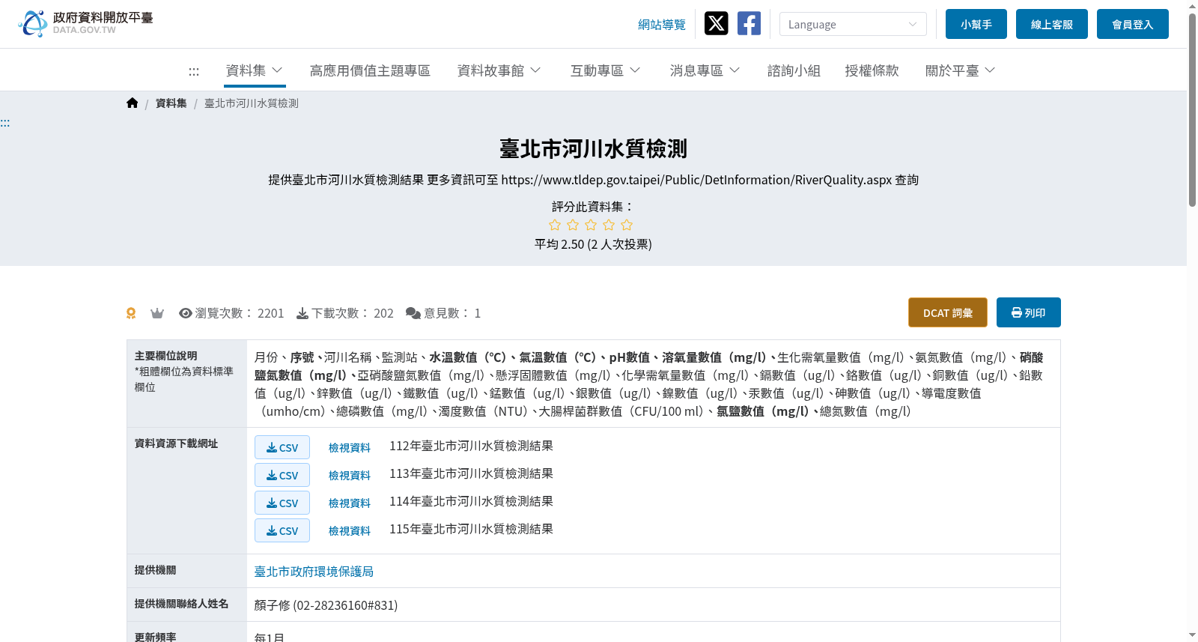The image size is (1198, 642).
Task: Open the X (Twitter) social icon
Action: [716, 23]
